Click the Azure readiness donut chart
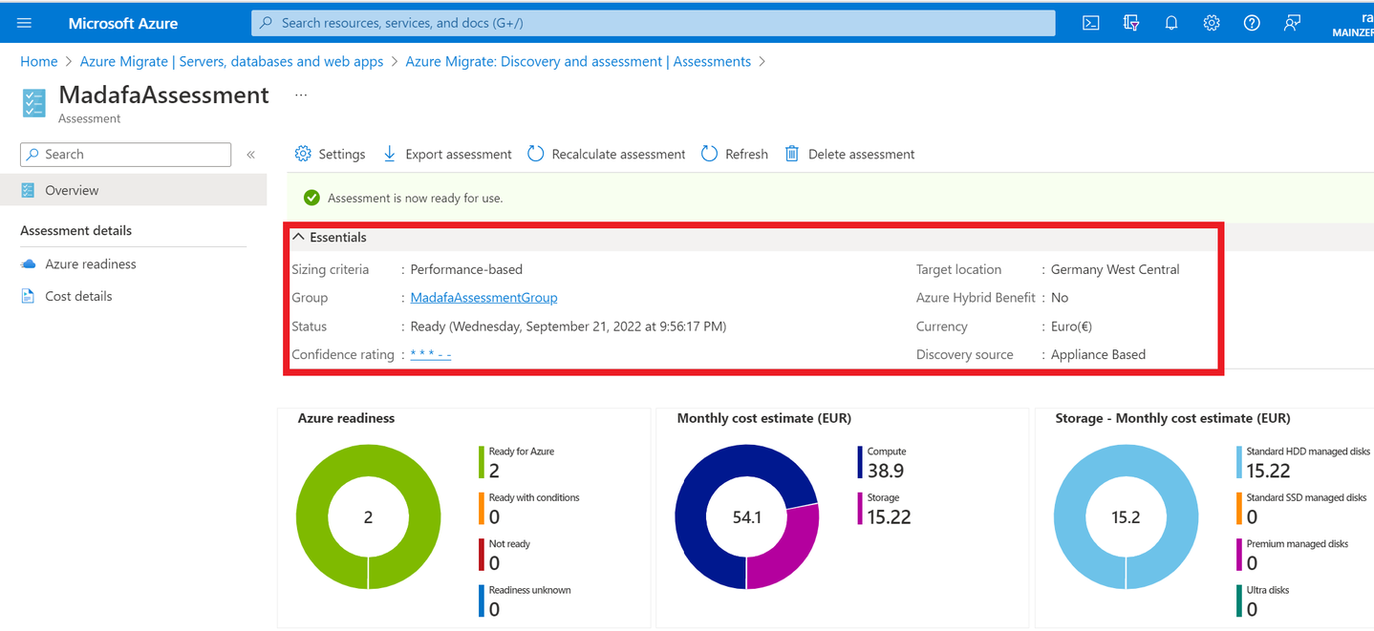Image resolution: width=1374 pixels, height=631 pixels. tap(368, 517)
